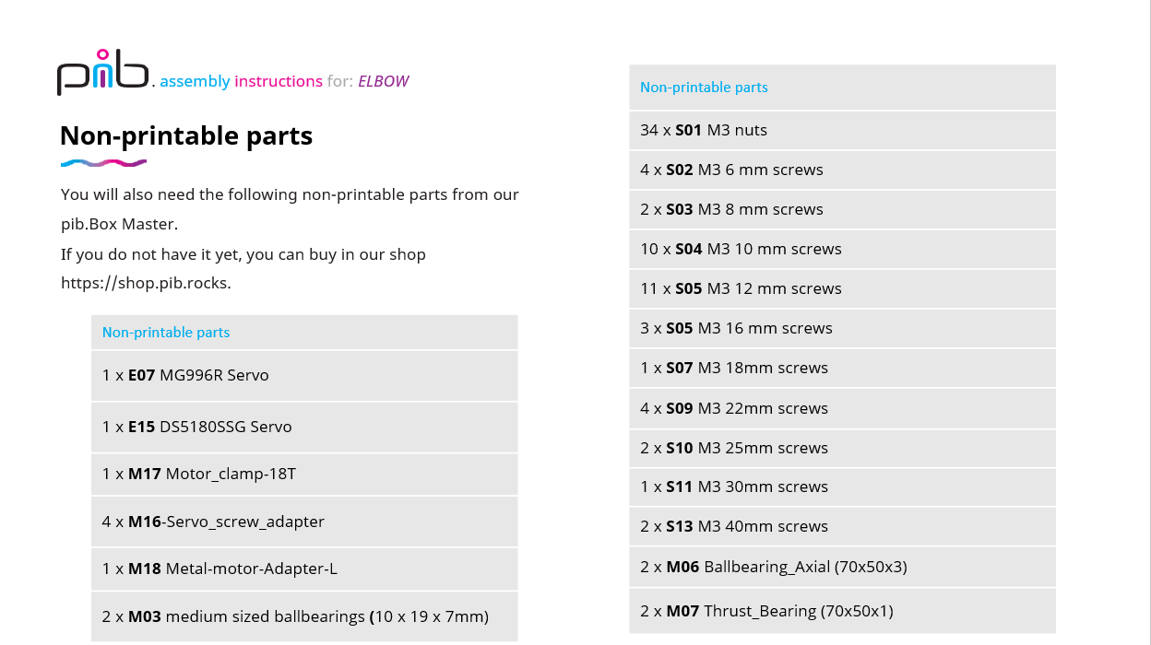
Task: Click the bold Non-printable parts heading
Action: click(x=186, y=136)
